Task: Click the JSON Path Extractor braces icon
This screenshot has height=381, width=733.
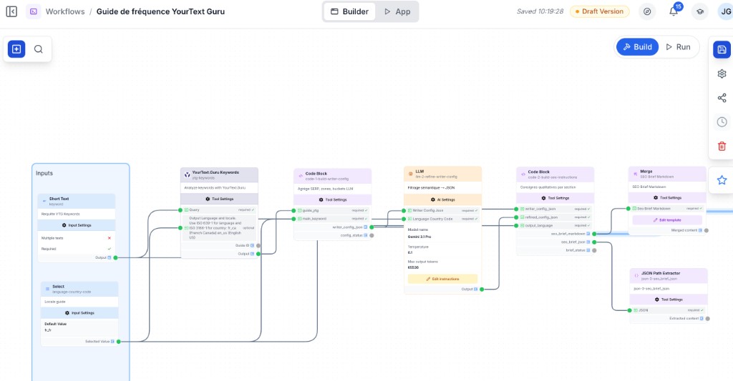Action: (636, 275)
